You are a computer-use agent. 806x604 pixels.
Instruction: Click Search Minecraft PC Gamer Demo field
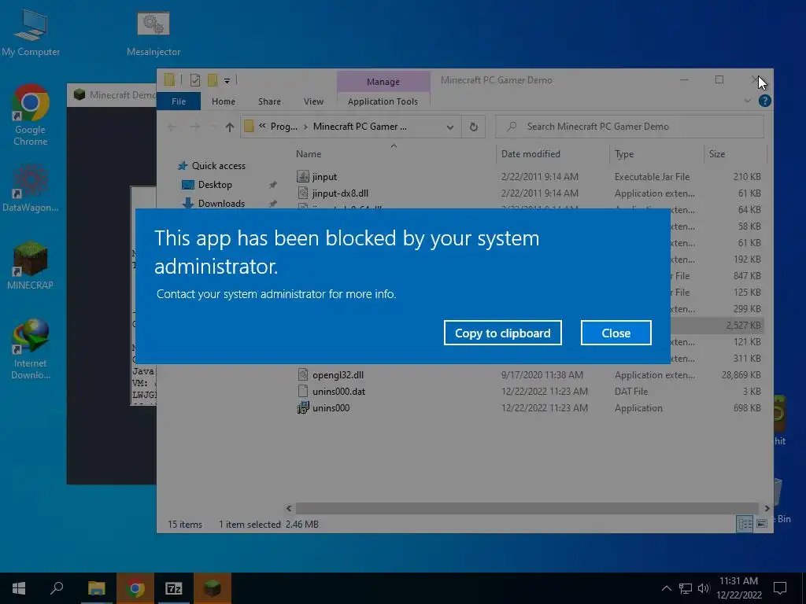(x=629, y=127)
